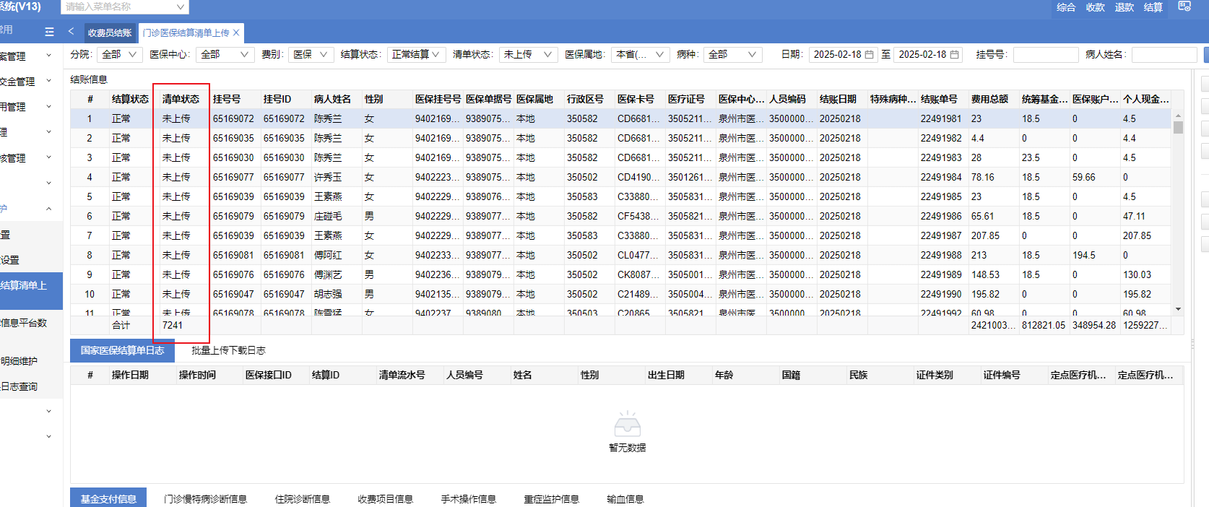This screenshot has height=507, width=1209.
Task: Open the 结算状态 dropdown showing 正常结算
Action: pyautogui.click(x=416, y=55)
